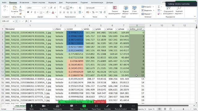Open the index_pred column filter dropdown

pos(143,29)
